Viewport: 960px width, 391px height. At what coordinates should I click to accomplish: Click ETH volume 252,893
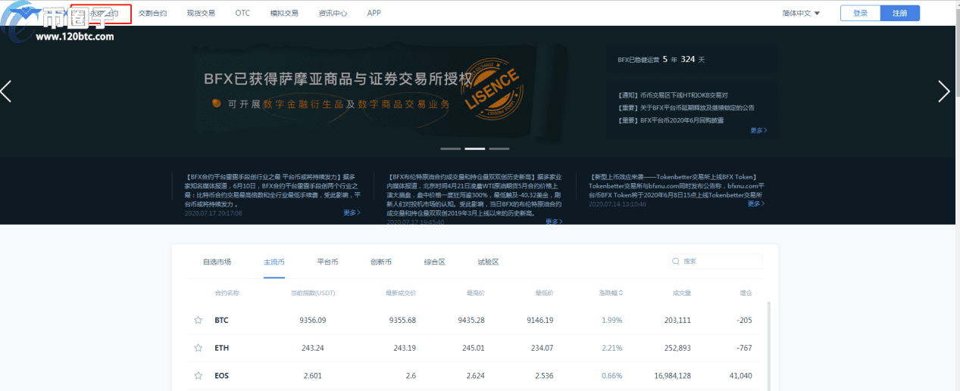pos(677,348)
